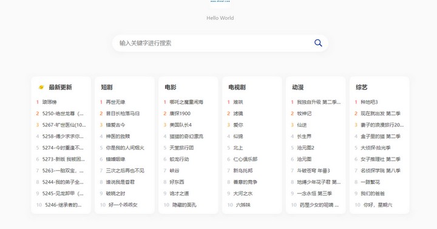Image resolution: width=437 pixels, height=229 pixels.
Task: Open the 综艺 category heading
Action: click(x=362, y=87)
